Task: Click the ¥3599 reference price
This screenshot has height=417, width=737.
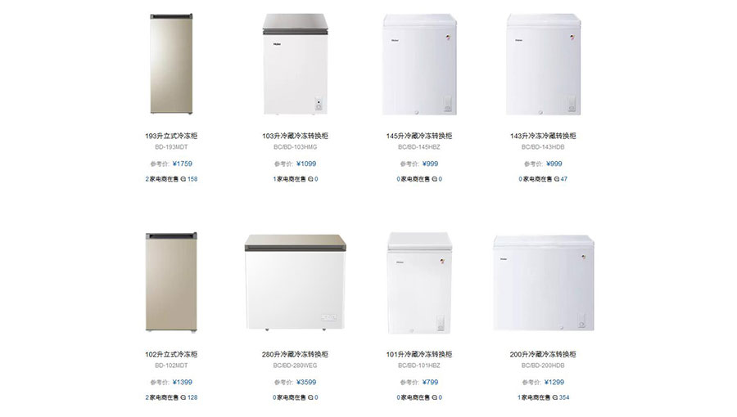Action: [306, 383]
